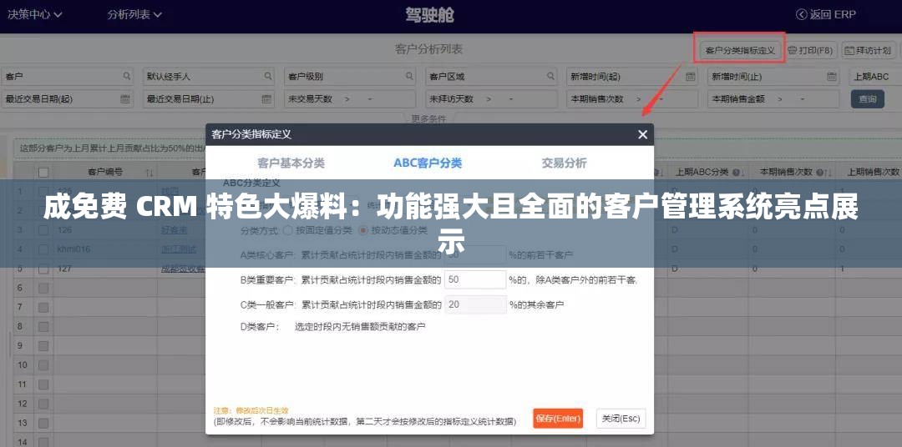Click customer number 127 in table
Screen dimensions: 902x447
click(x=64, y=269)
